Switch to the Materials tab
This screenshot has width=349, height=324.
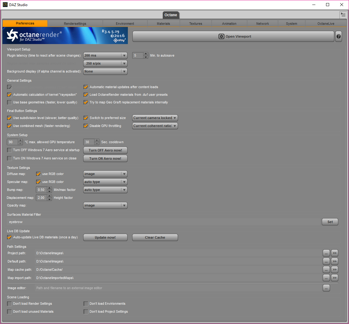tap(163, 24)
